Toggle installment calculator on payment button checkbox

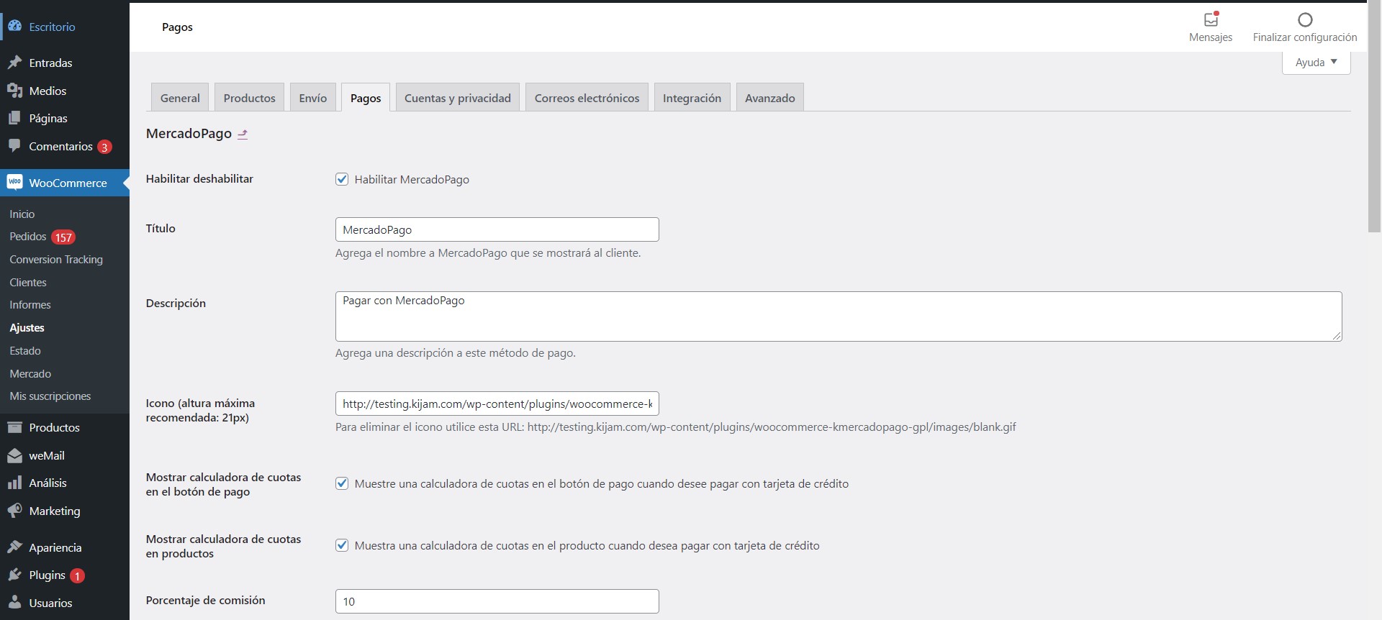click(342, 483)
